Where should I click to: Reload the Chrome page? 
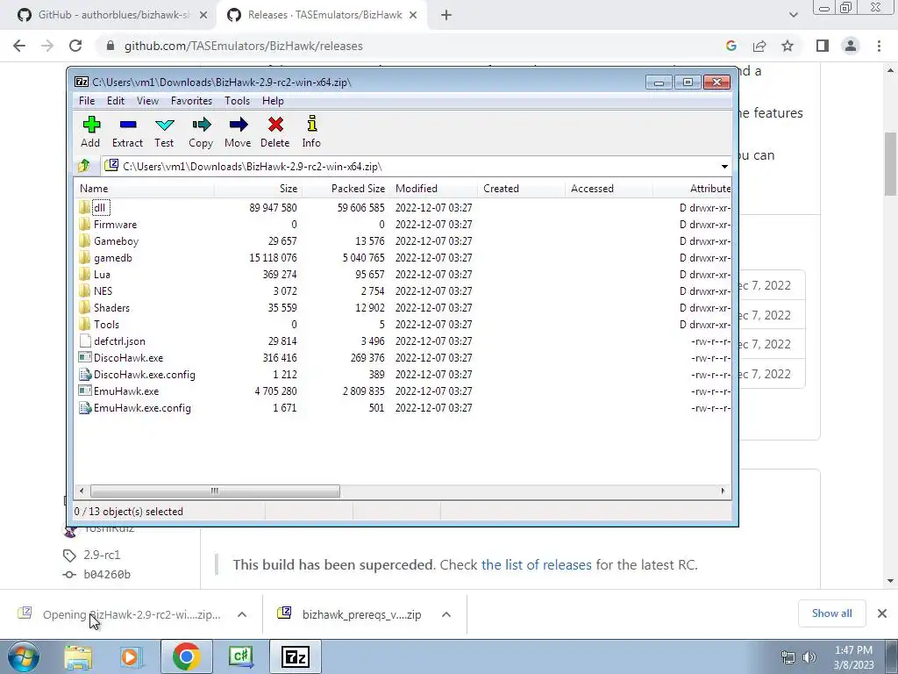75,46
